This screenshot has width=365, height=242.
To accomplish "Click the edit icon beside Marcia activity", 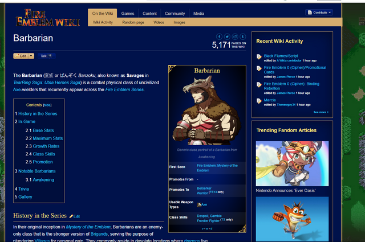I will pyautogui.click(x=259, y=101).
